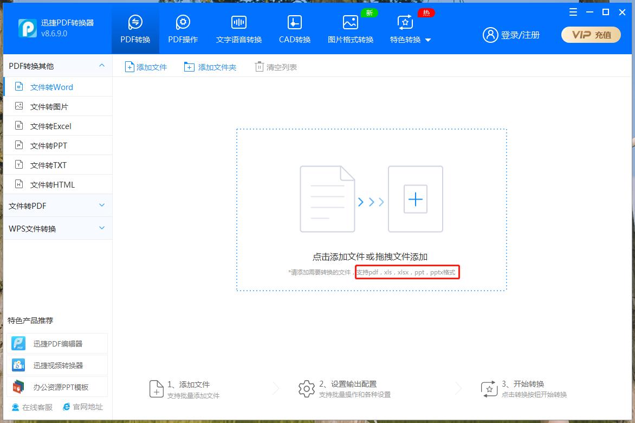Open the CAD转换 tool icon

click(x=294, y=23)
